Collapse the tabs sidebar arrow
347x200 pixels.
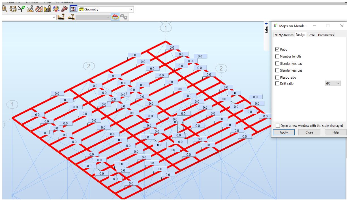click(x=266, y=24)
